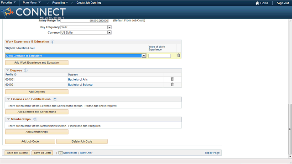Open help for Work Experience & Education
292x164 pixels.
52,41
